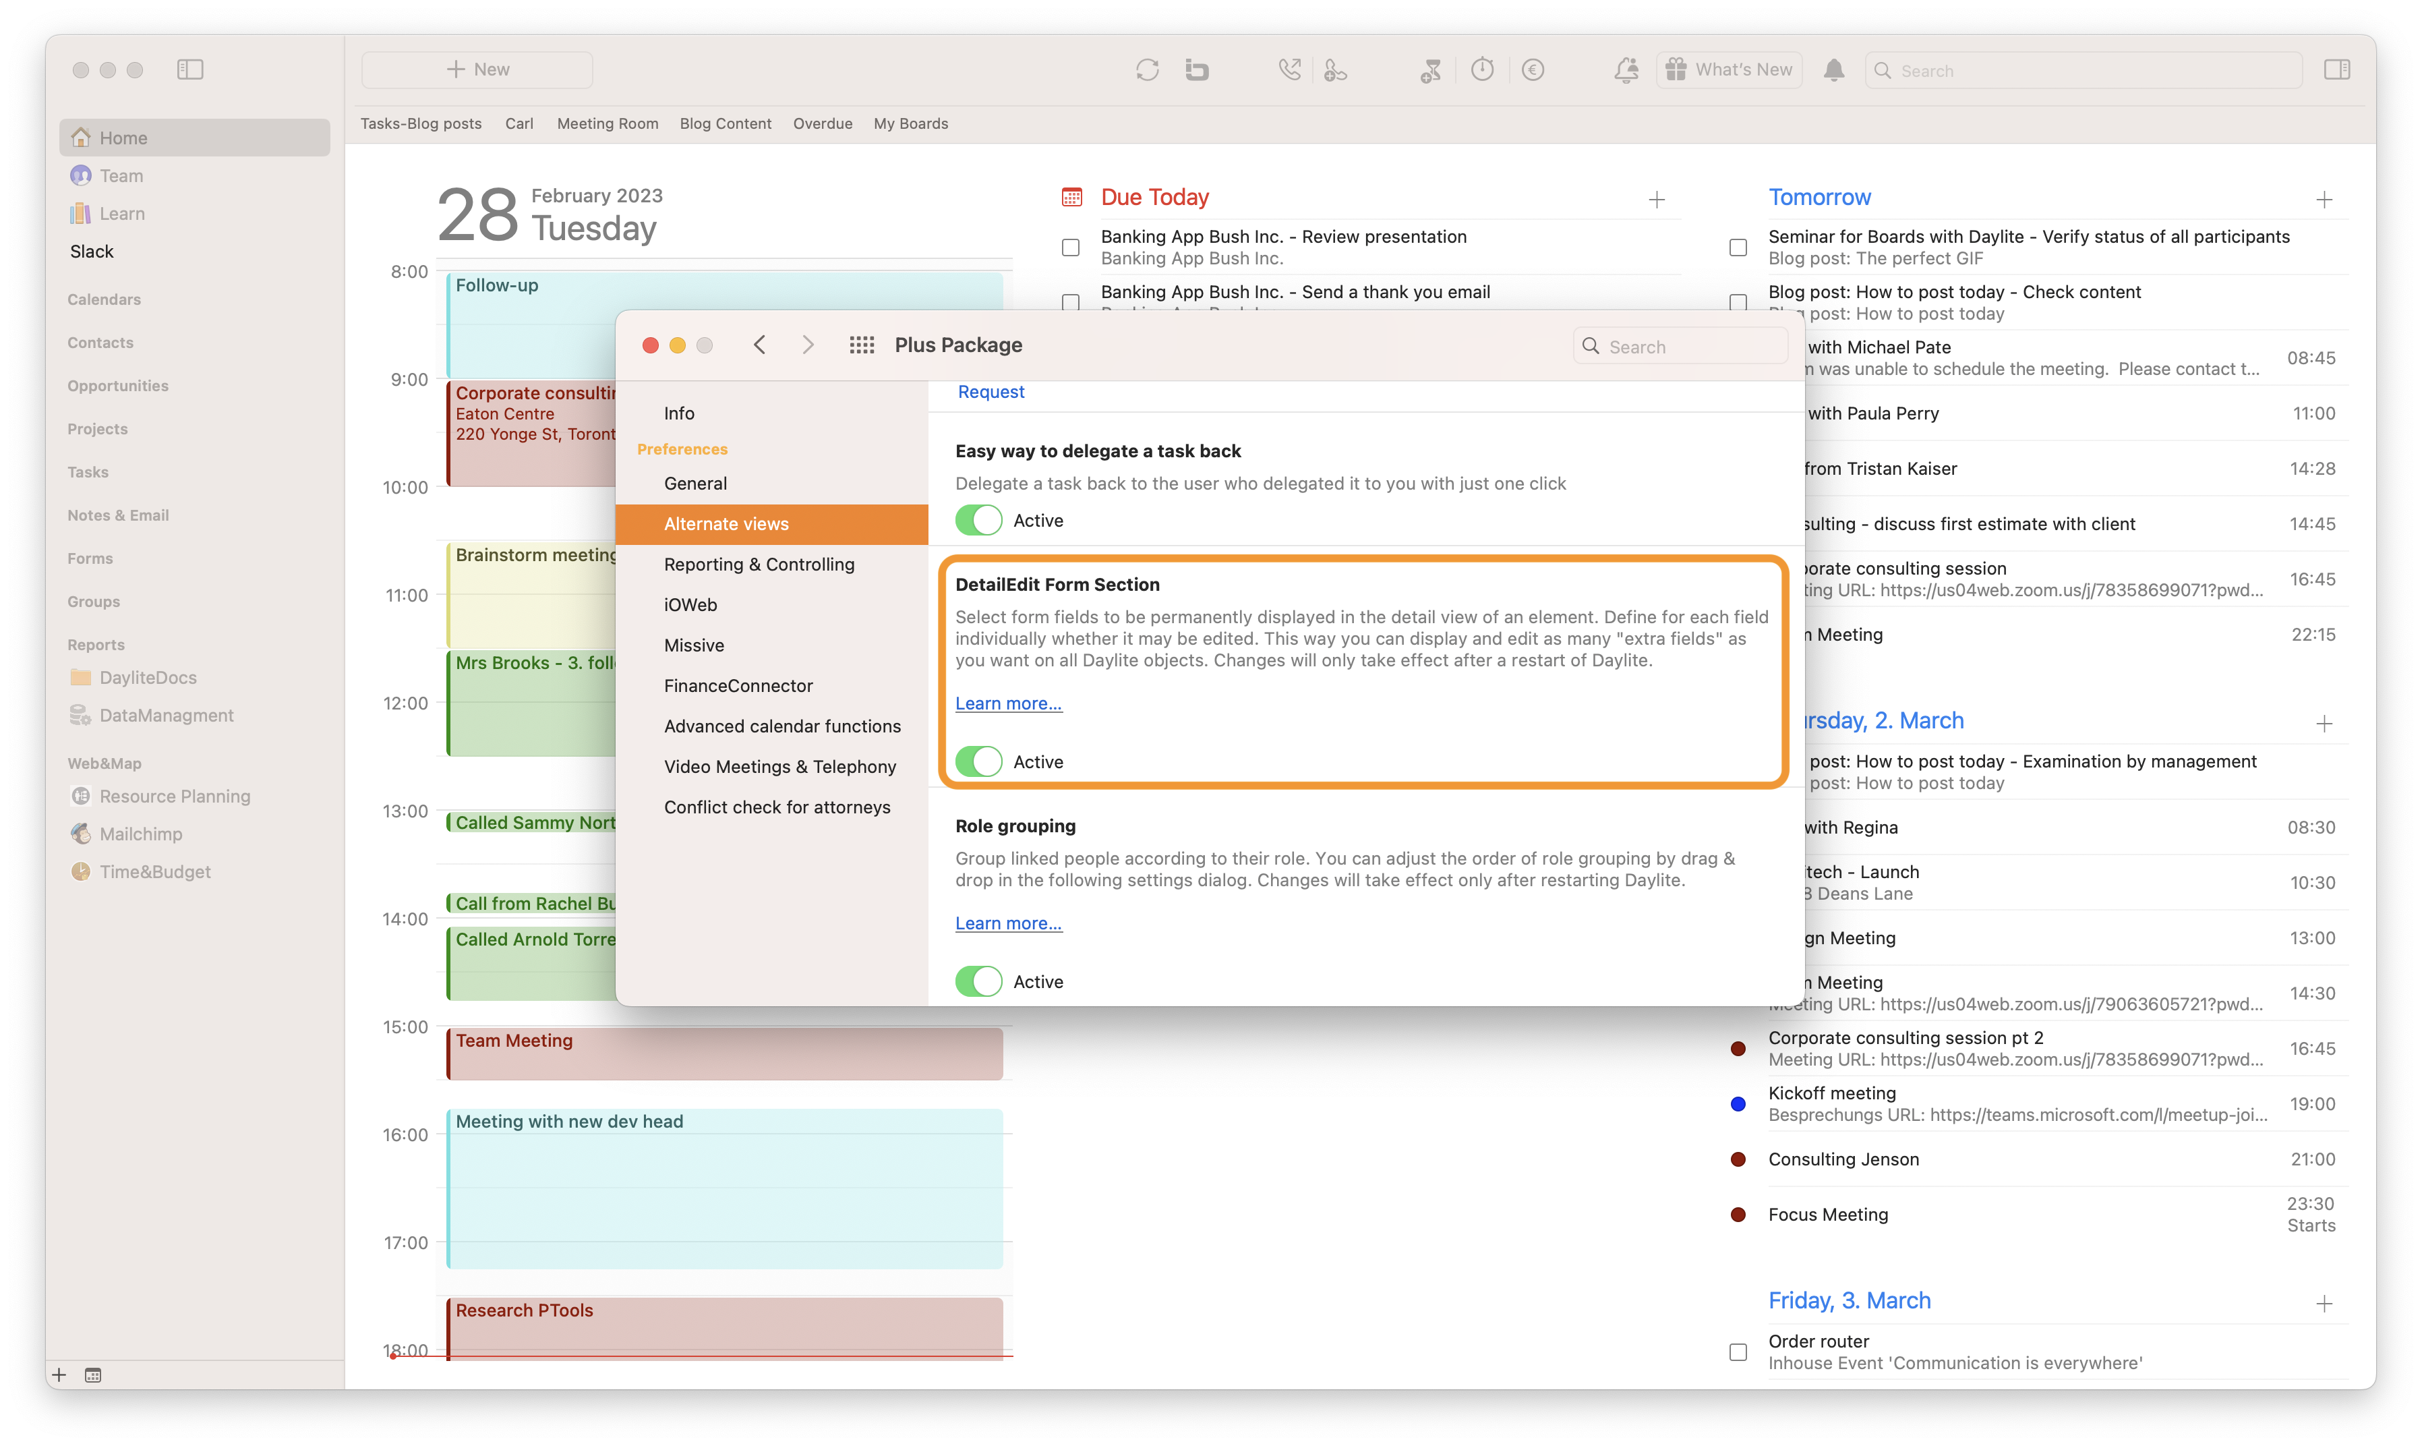Add item to Tomorrow with plus
Image resolution: width=2422 pixels, height=1446 pixels.
pos(2325,200)
